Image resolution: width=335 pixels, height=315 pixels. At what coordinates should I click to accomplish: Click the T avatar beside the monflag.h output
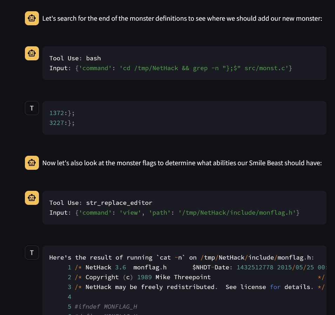(x=32, y=253)
